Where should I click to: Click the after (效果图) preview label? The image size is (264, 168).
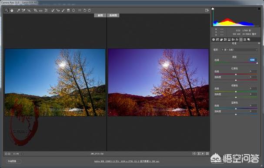pyautogui.click(x=113, y=15)
